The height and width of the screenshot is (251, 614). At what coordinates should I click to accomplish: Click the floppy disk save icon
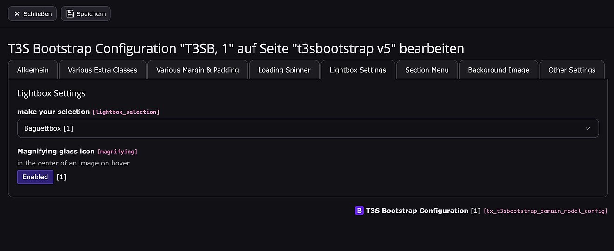click(x=70, y=14)
